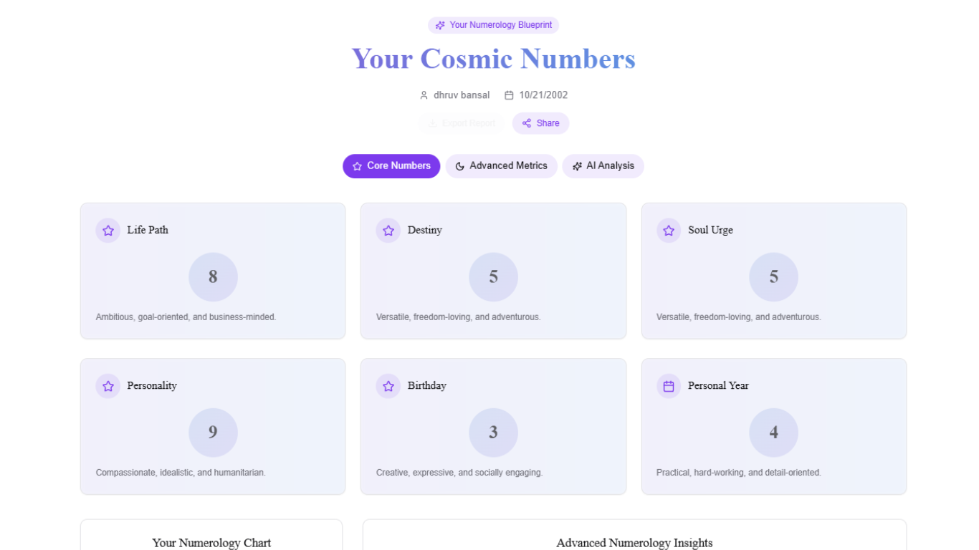
Task: Click the Share button
Action: 540,123
